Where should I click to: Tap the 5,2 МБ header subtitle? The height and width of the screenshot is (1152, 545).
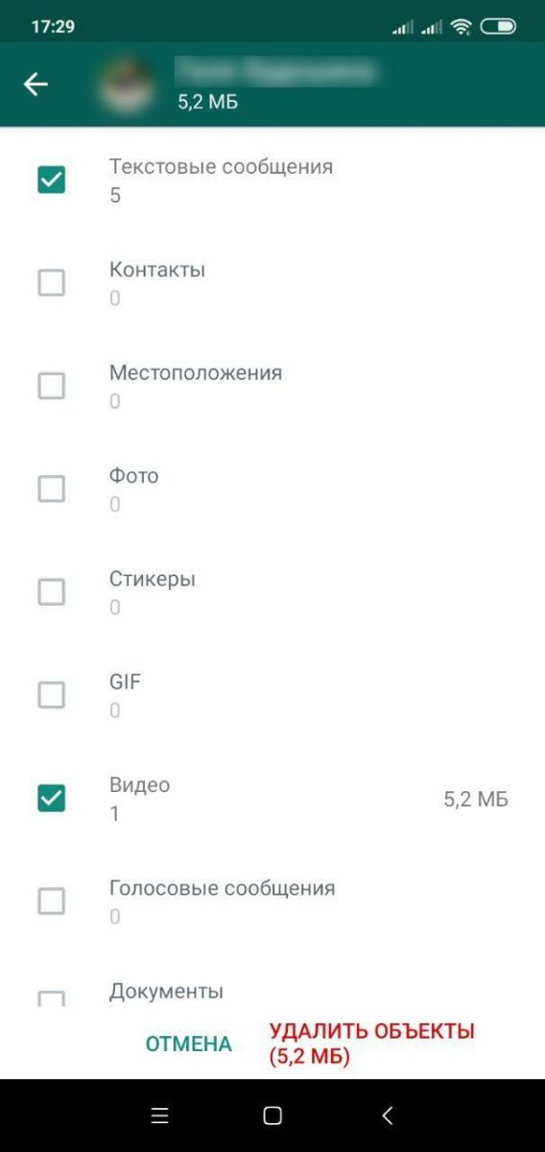pyautogui.click(x=208, y=102)
